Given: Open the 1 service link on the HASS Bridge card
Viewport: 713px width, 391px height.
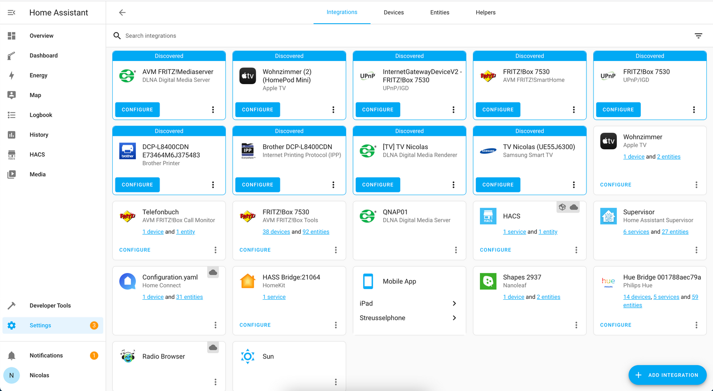Looking at the screenshot, I should click(x=274, y=297).
